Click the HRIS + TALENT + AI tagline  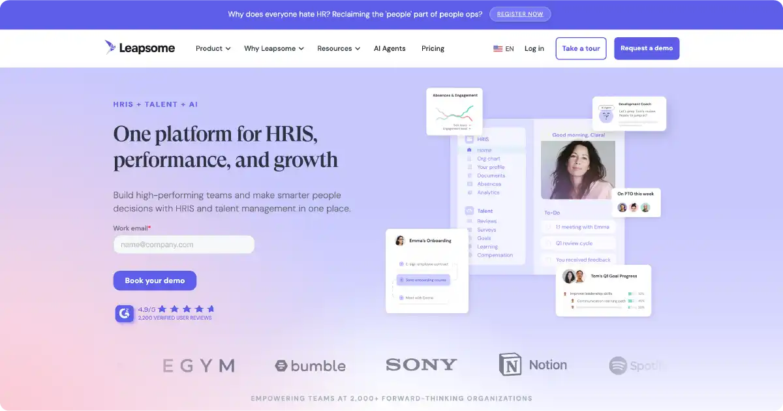pos(155,104)
